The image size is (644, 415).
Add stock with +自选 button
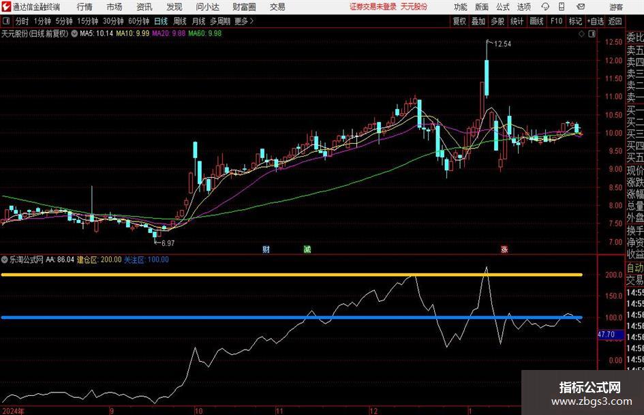tap(595, 21)
